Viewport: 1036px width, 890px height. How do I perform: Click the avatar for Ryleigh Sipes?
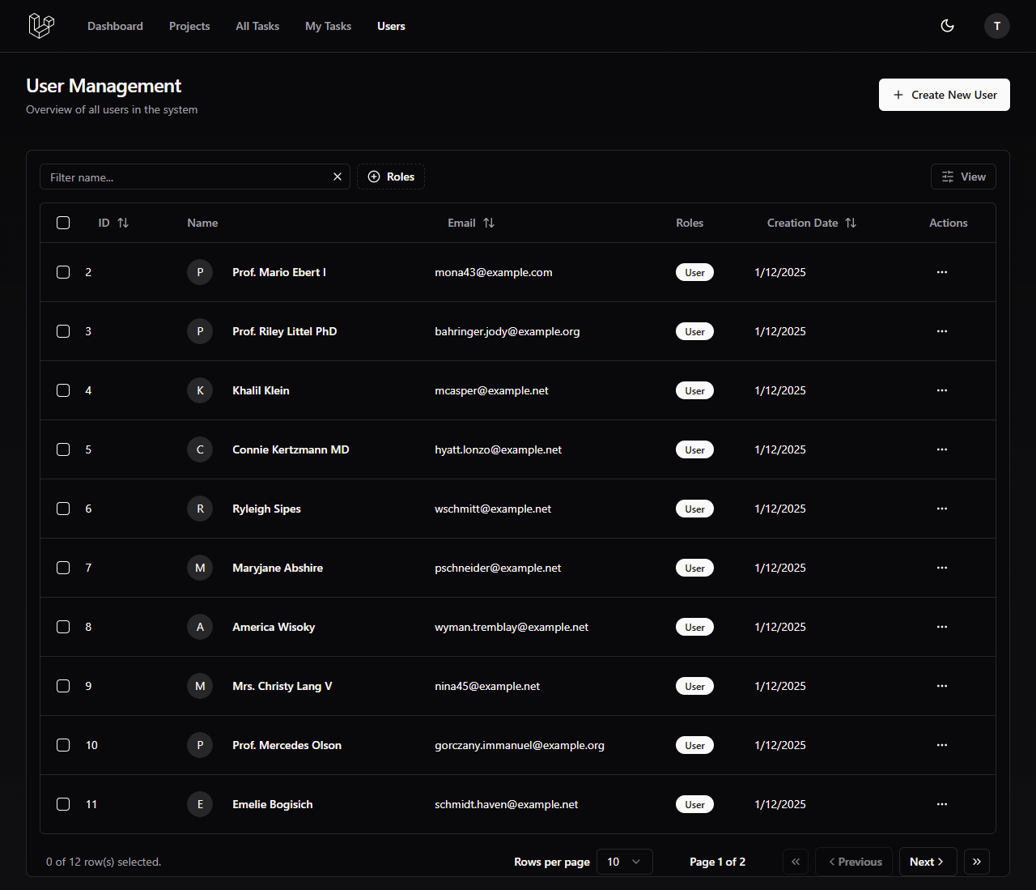[x=200, y=509]
